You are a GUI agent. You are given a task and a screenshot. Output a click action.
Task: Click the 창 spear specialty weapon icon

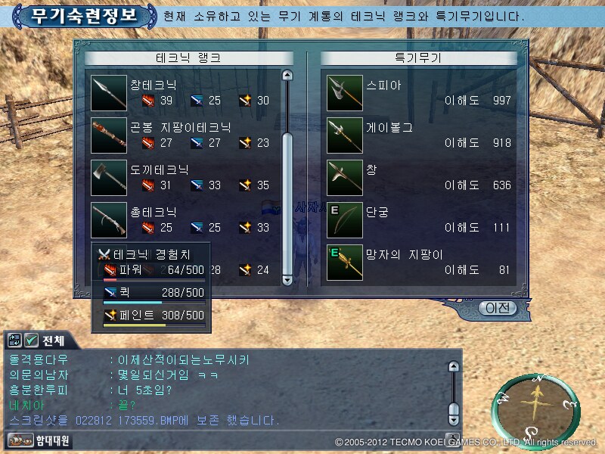(x=345, y=178)
